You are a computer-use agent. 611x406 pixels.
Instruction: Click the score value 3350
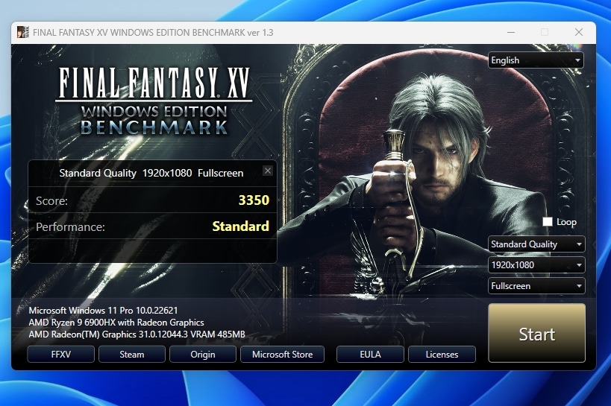(253, 200)
